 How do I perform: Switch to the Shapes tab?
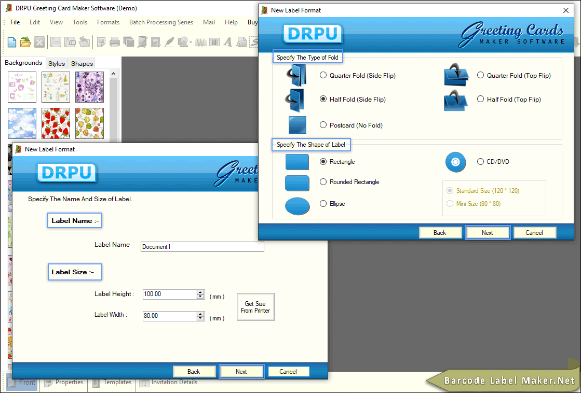pos(82,63)
